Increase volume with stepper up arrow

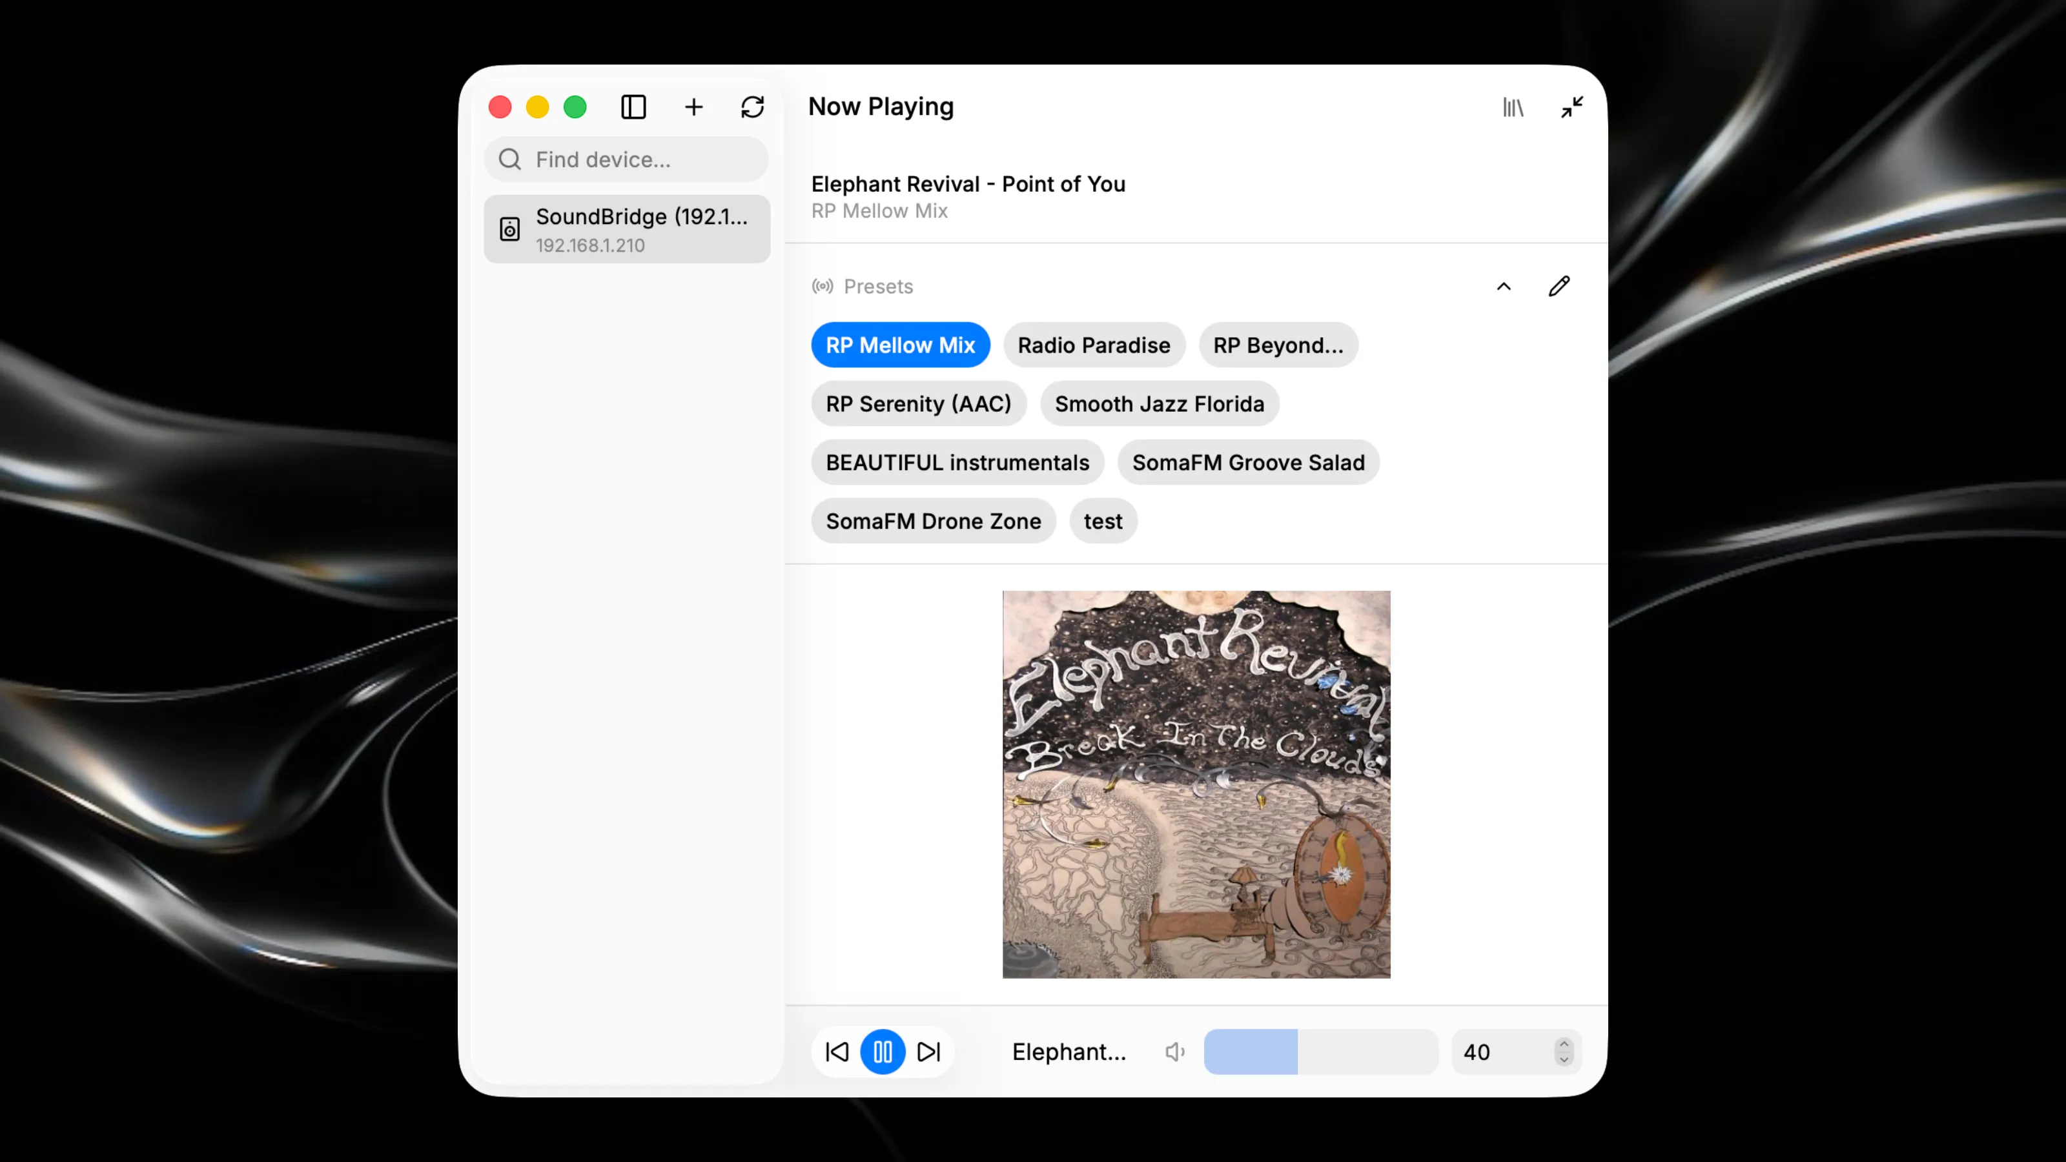(x=1564, y=1044)
